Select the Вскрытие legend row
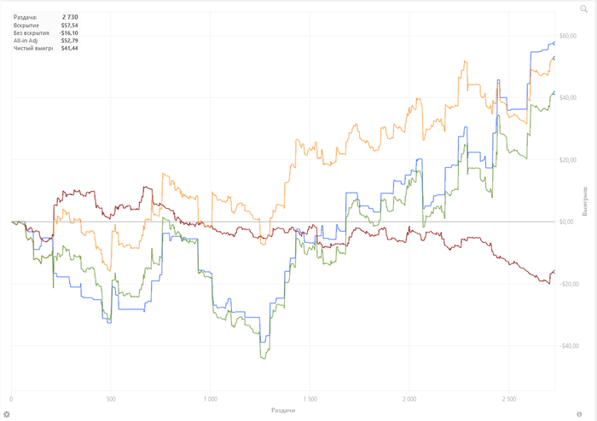This screenshot has height=421, width=597. click(x=27, y=26)
